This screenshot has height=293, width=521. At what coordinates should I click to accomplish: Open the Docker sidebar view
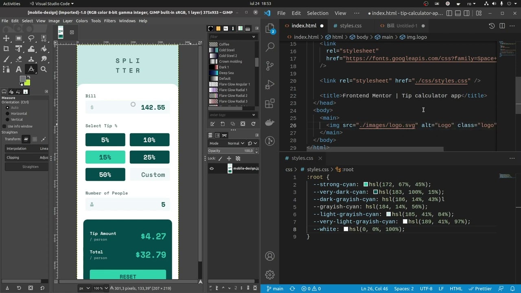[x=270, y=122]
